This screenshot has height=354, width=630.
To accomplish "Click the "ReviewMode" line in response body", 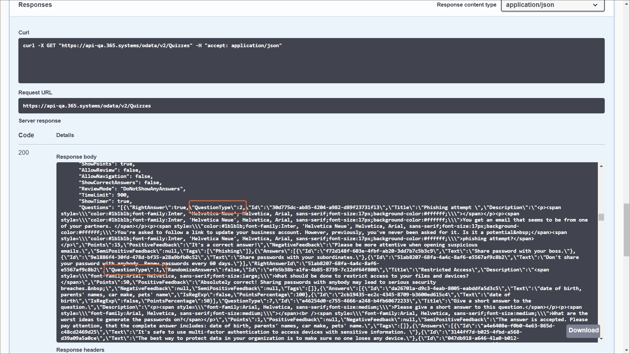I will [x=132, y=189].
